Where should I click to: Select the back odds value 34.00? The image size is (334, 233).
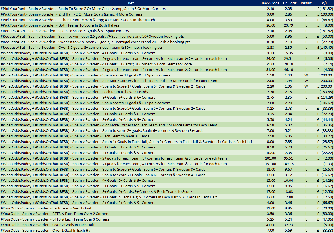(270, 58)
